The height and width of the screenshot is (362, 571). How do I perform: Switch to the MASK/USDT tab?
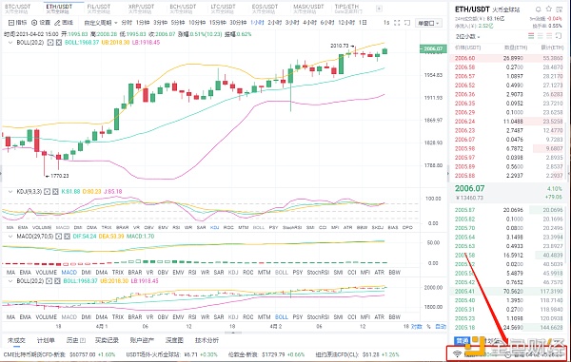tap(308, 9)
